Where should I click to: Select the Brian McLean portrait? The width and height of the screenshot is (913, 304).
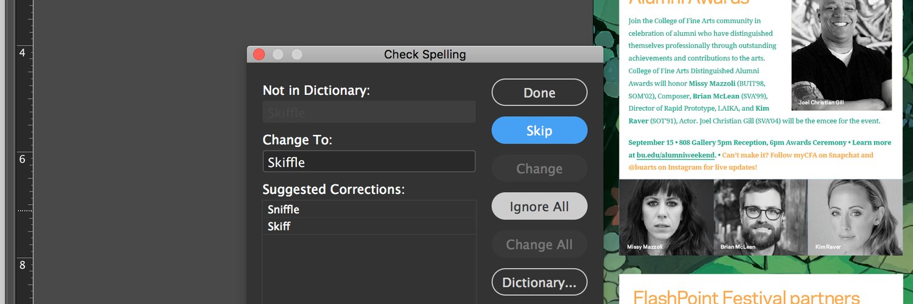(760, 216)
